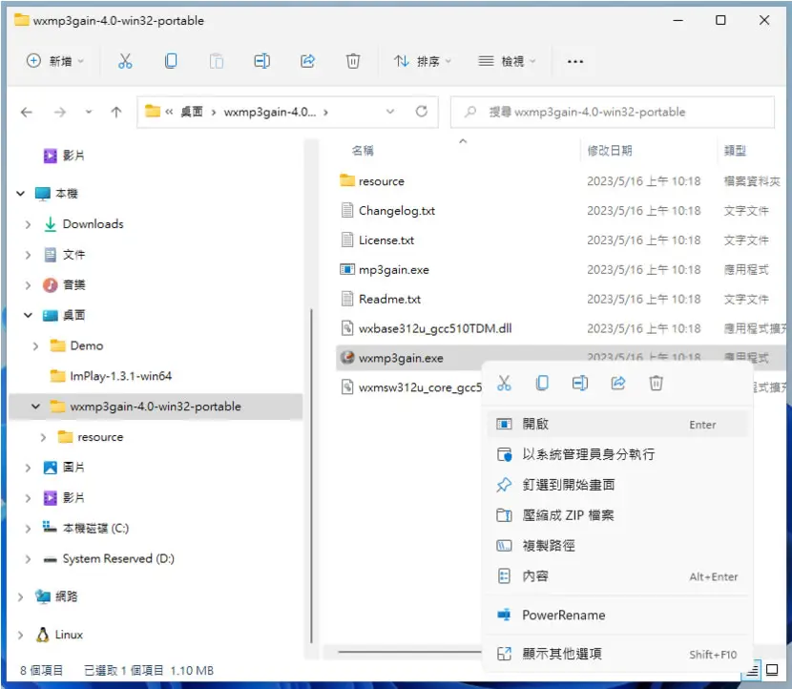The width and height of the screenshot is (792, 689).
Task: Select the wxmp3gain.exe application icon
Action: point(347,358)
